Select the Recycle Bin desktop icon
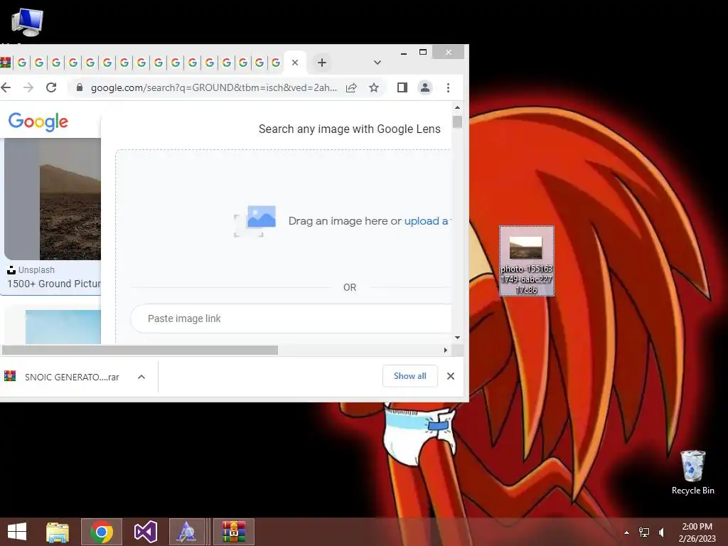Image resolution: width=728 pixels, height=546 pixels. [692, 472]
